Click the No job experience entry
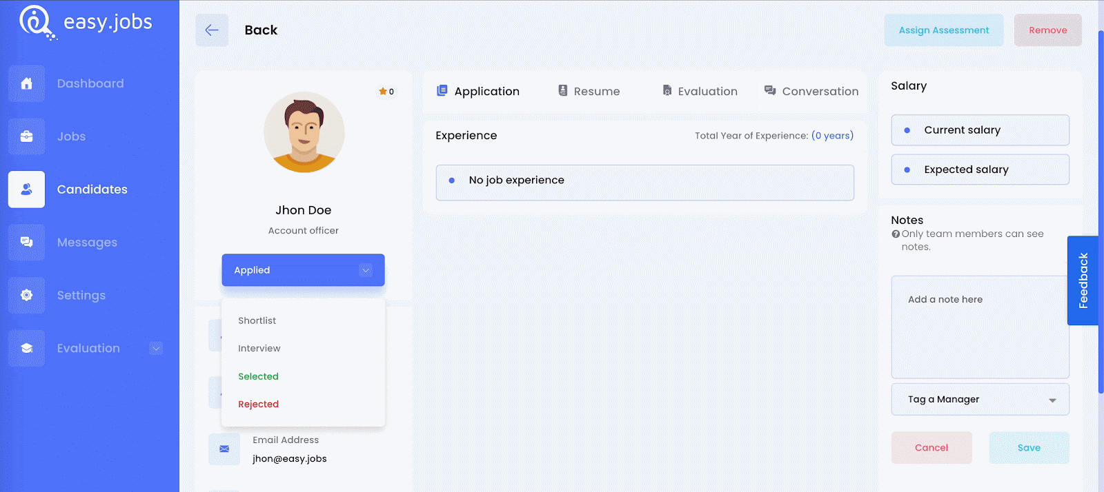 coord(645,183)
